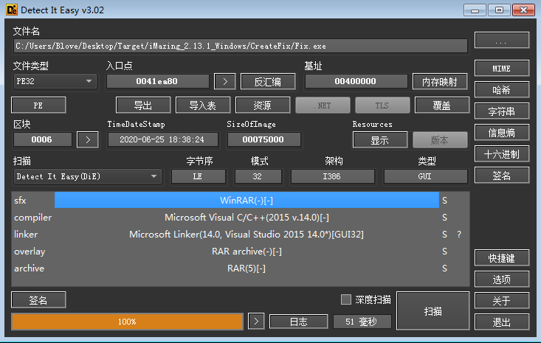Open the Detect It Easy(DiE) scan engine dropdown
Screen dimensions: 541x343
88,176
